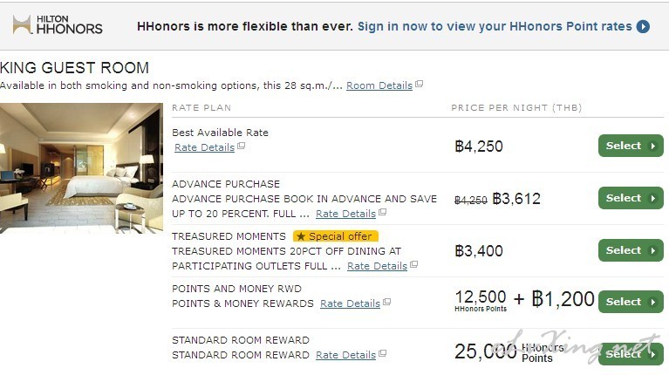Click popup icon beside Advance Purchase Rate Details

coord(382,212)
